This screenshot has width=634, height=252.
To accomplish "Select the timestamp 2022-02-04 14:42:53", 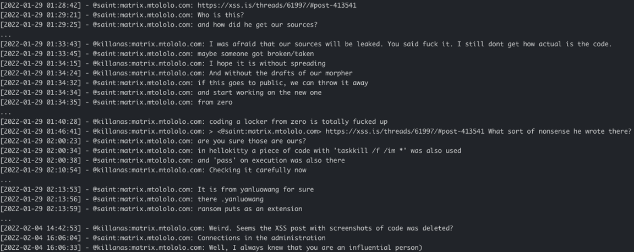I will tap(41, 228).
